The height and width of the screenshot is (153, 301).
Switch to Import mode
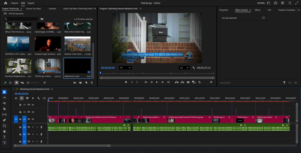pyautogui.click(x=15, y=3)
